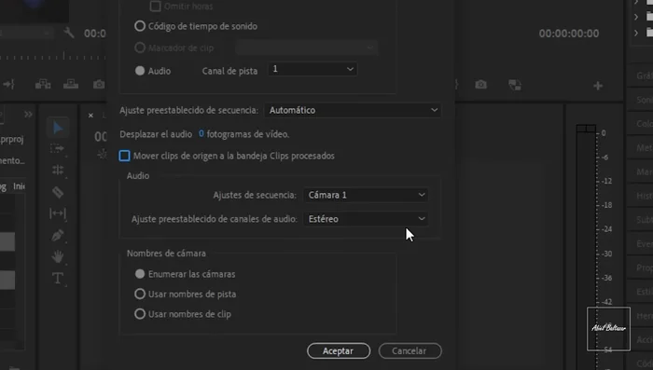Click the Audio section label in dialog
This screenshot has height=370, width=653.
pyautogui.click(x=138, y=175)
